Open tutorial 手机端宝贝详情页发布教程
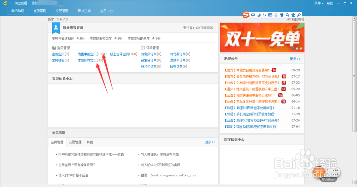This screenshot has height=187, width=357. coord(250,114)
